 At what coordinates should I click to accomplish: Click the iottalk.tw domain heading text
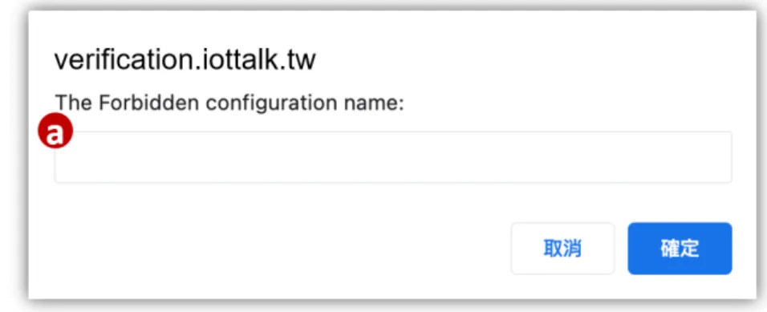(x=185, y=61)
